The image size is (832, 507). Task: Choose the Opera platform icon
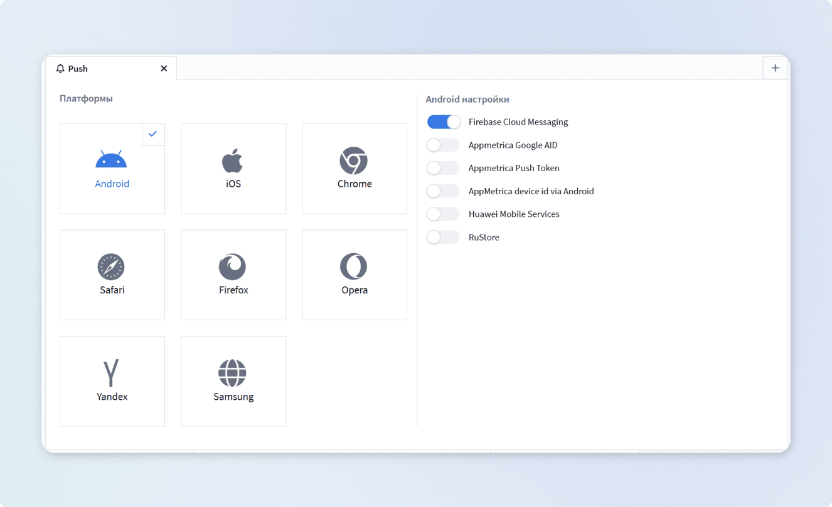(354, 267)
